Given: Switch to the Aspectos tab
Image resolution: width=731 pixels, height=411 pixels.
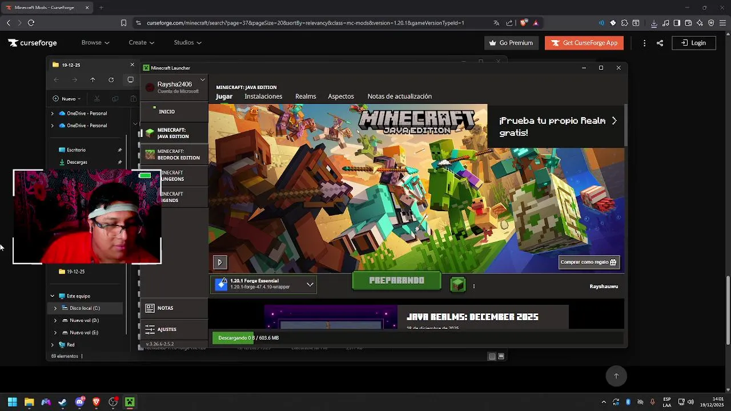Looking at the screenshot, I should (x=341, y=96).
